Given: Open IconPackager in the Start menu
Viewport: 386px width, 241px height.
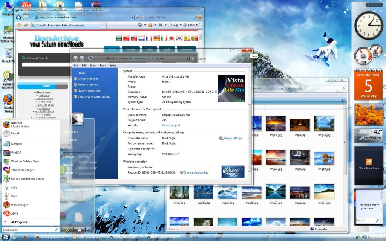Looking at the screenshot, I should [x=19, y=205].
